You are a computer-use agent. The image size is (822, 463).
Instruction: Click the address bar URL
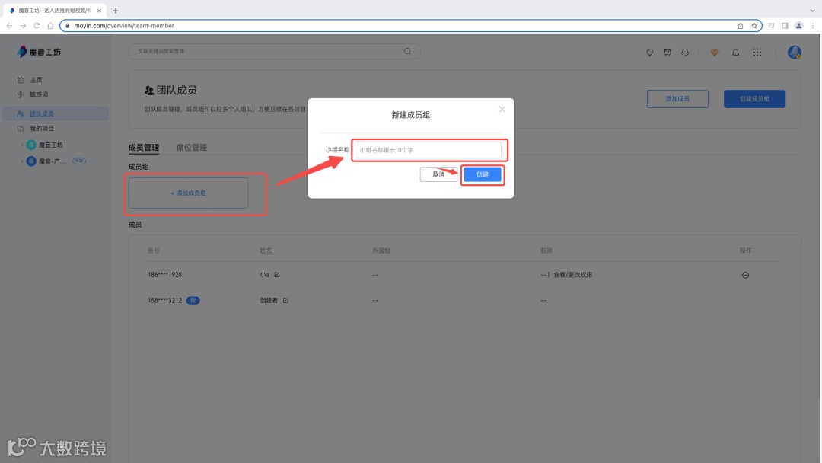point(124,26)
